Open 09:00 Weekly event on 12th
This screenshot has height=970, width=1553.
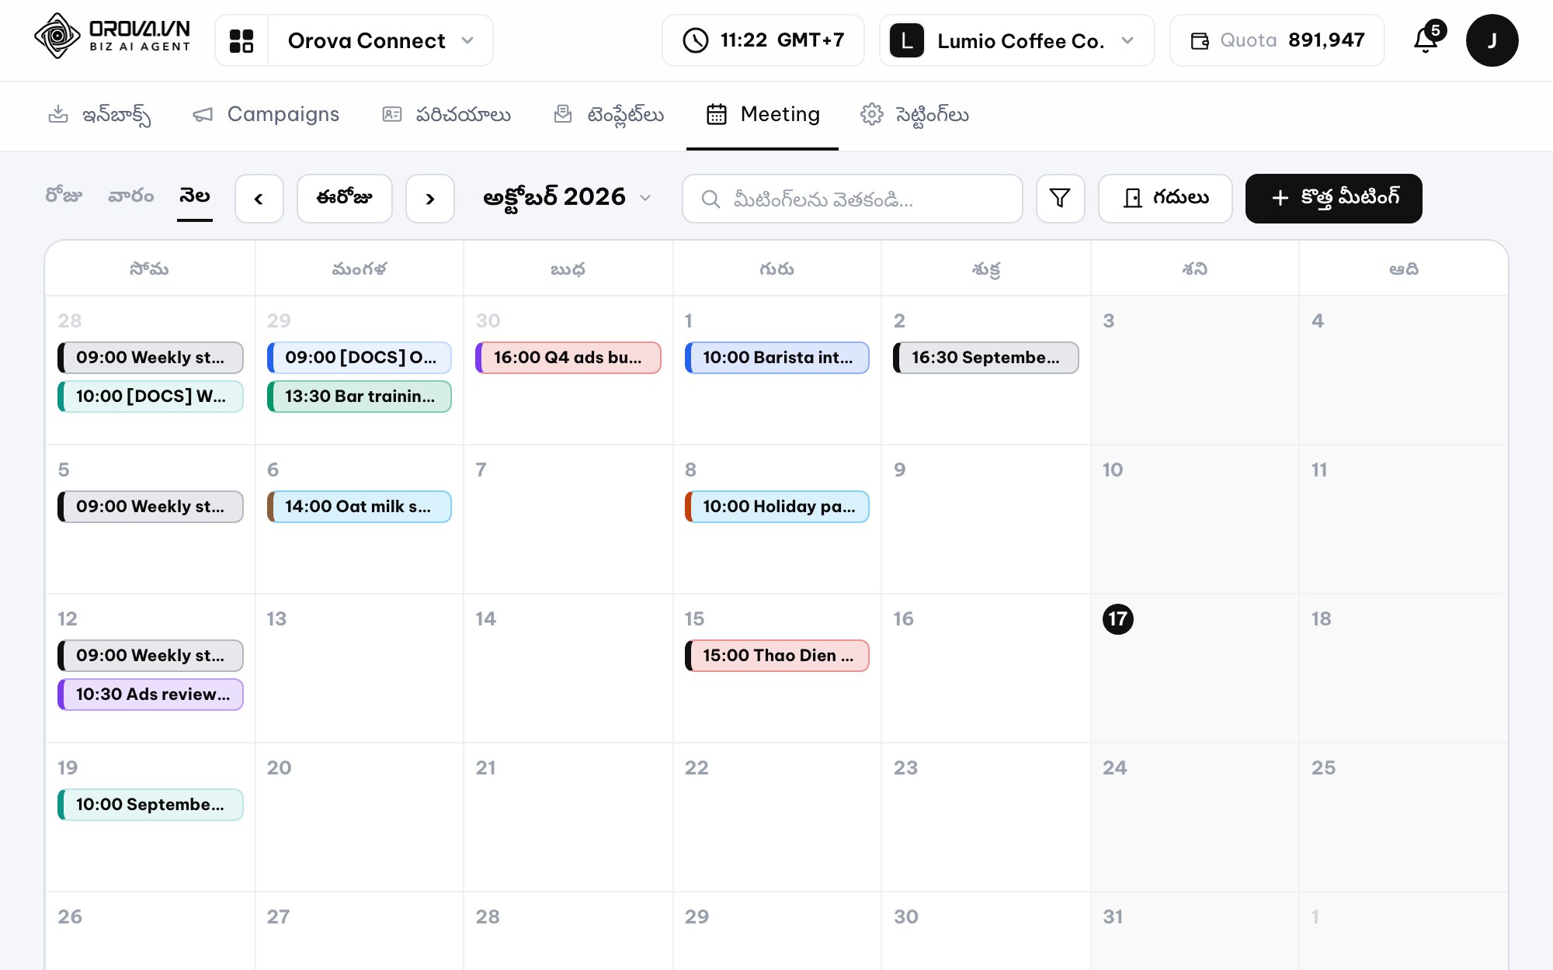tap(151, 656)
